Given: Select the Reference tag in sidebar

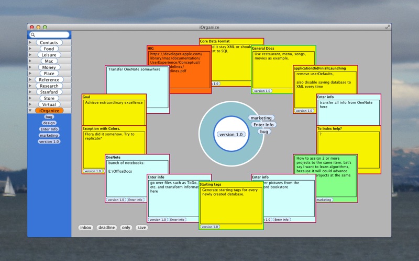Looking at the screenshot, I should tap(49, 80).
